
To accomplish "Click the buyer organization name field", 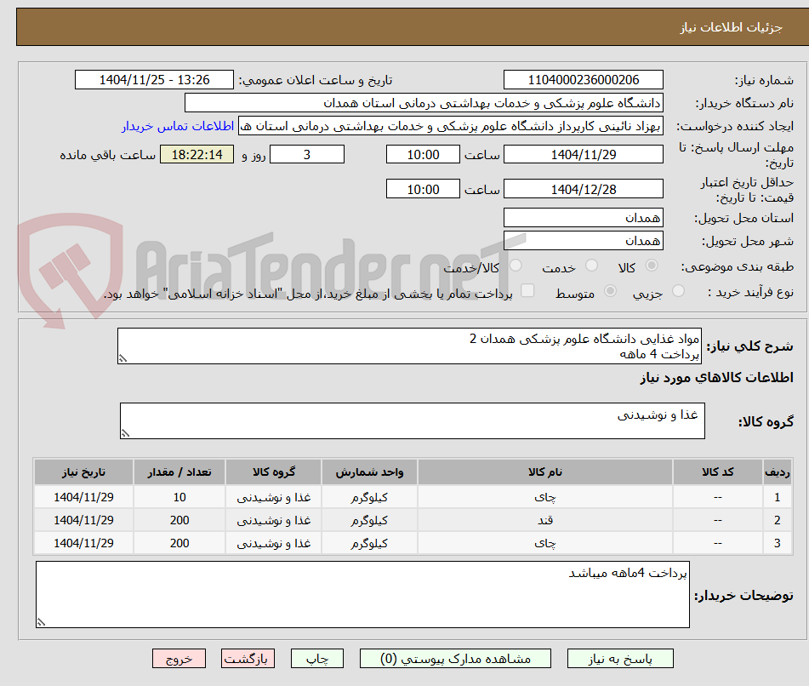I will (x=424, y=103).
